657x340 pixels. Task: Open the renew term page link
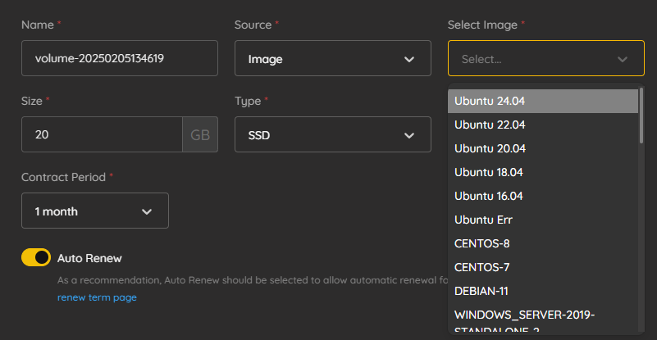[97, 297]
